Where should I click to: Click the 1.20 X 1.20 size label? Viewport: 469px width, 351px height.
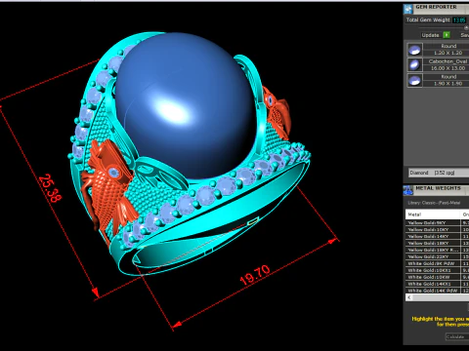tap(448, 53)
